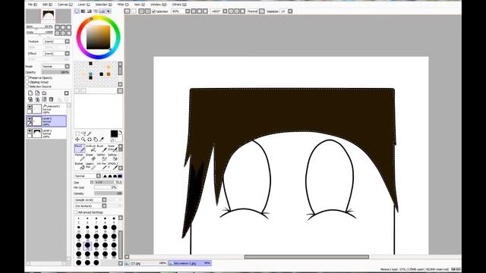Pick the Magic Wand tool
The width and height of the screenshot is (486, 273).
coord(90,133)
